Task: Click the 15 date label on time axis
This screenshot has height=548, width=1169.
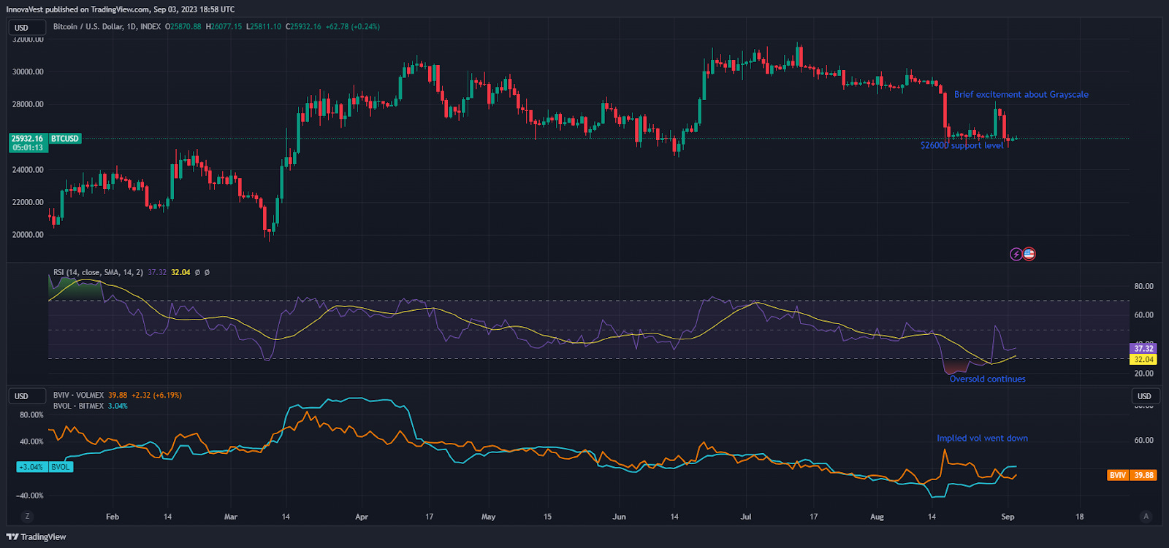Action: pyautogui.click(x=547, y=517)
